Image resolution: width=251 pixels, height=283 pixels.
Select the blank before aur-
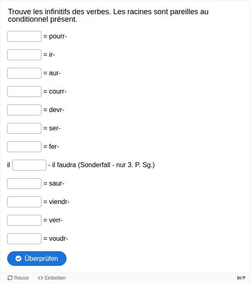[24, 73]
